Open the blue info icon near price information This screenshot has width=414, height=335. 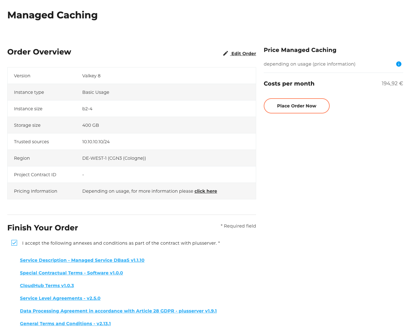pyautogui.click(x=399, y=64)
